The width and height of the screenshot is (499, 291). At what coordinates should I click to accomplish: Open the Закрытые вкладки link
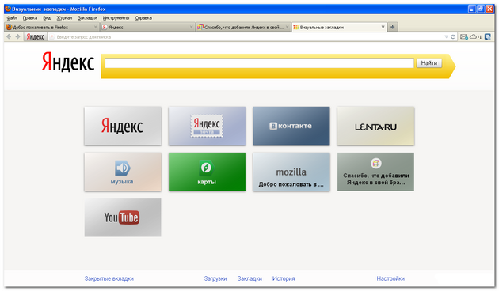point(109,278)
